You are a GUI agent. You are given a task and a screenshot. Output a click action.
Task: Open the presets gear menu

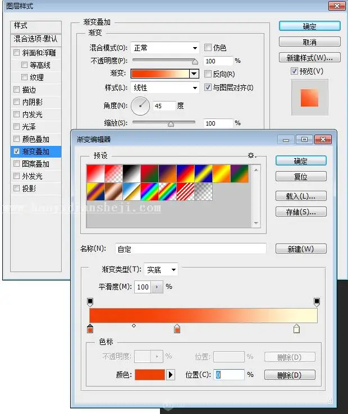[x=251, y=155]
